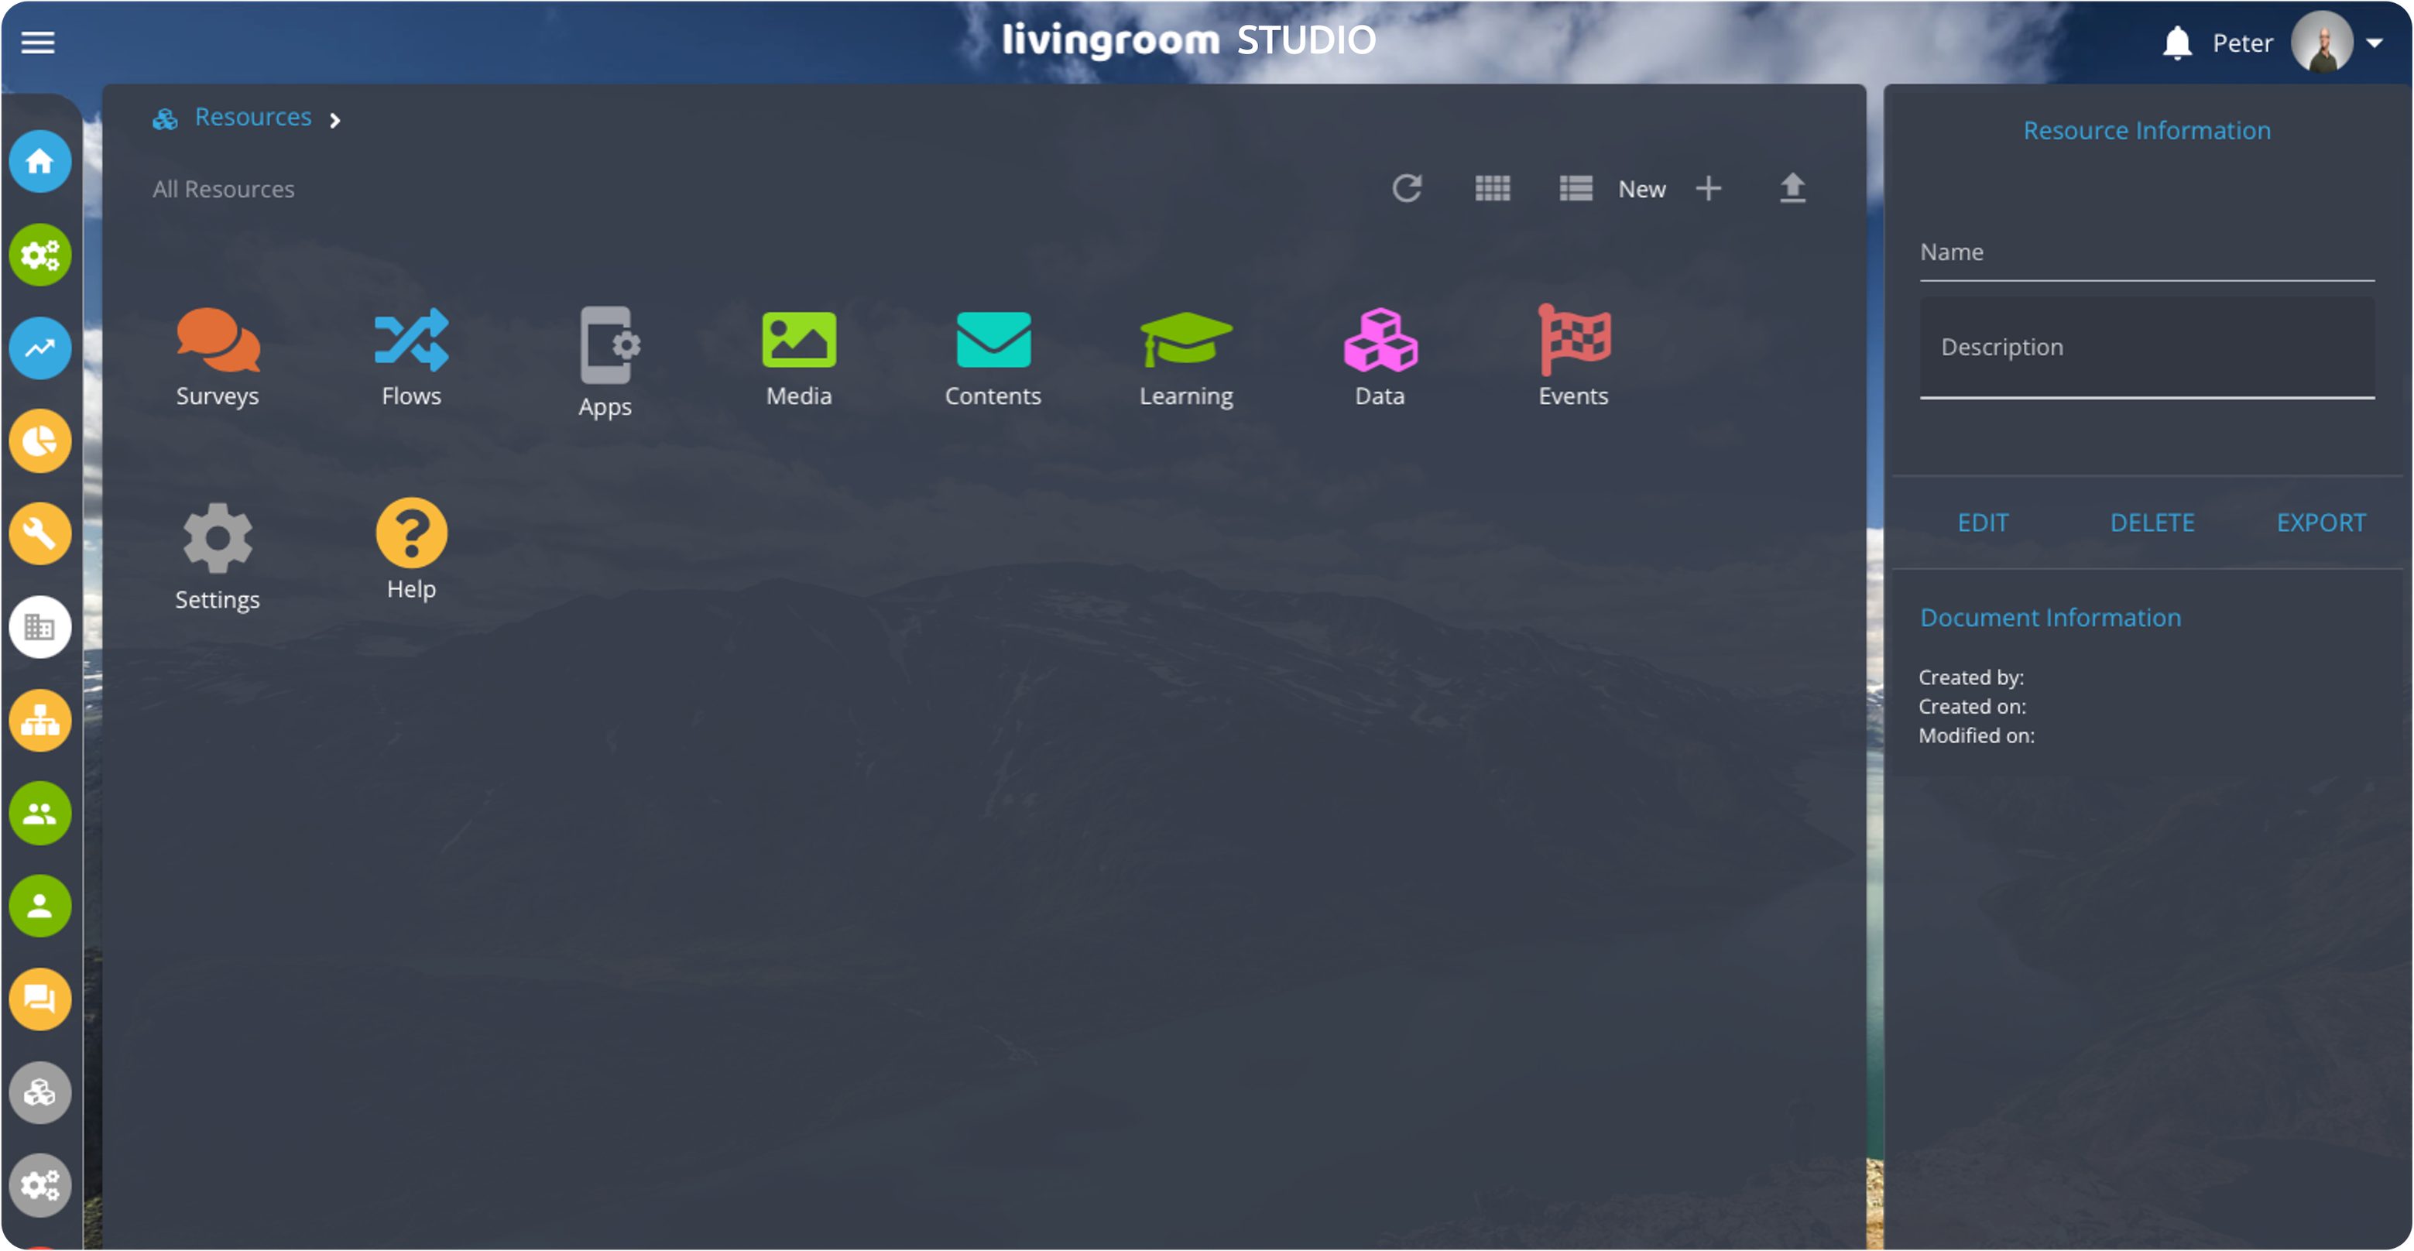Open the gray gears sidebar icon
Screen dimensions: 2414x1251
coord(40,1185)
